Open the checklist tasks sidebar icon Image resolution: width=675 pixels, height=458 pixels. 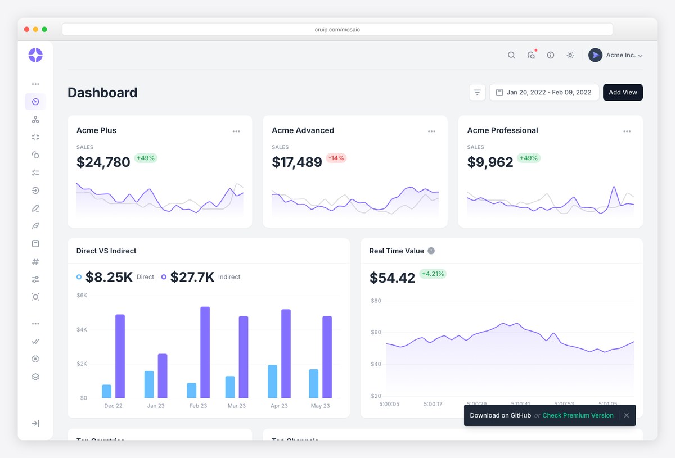pos(35,173)
